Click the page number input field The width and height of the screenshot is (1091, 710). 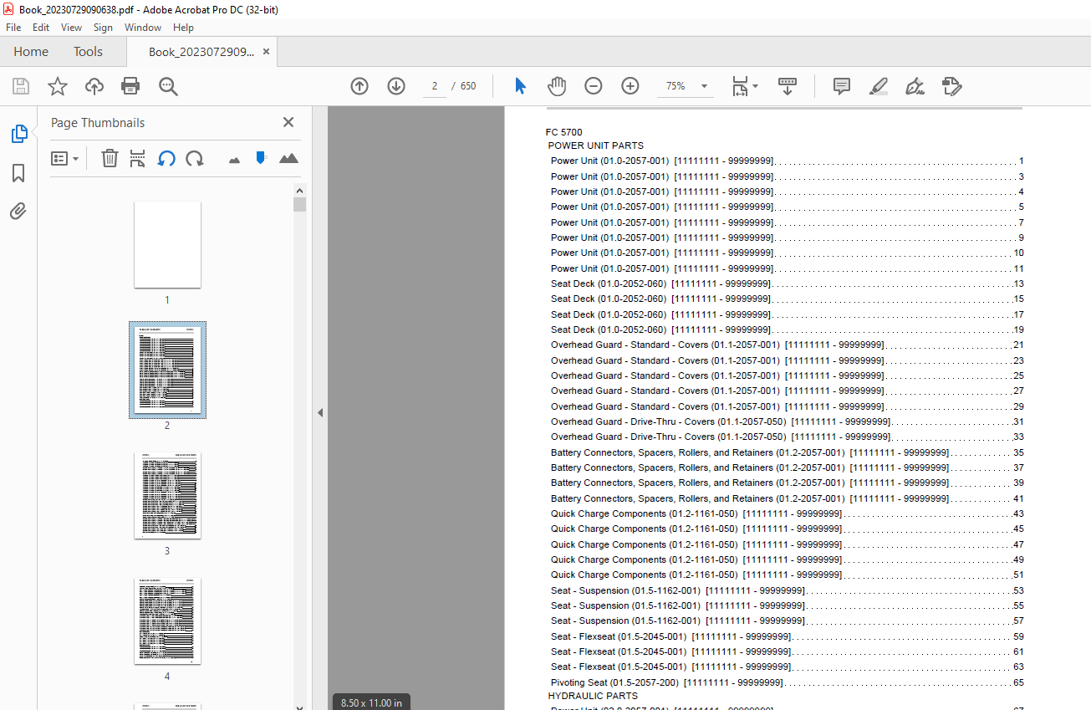pyautogui.click(x=435, y=86)
